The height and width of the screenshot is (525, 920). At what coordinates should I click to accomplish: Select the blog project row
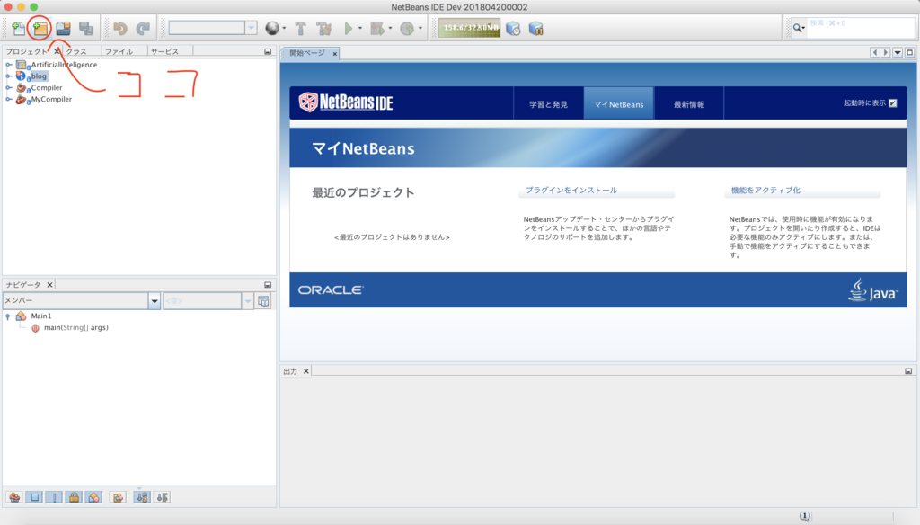39,76
